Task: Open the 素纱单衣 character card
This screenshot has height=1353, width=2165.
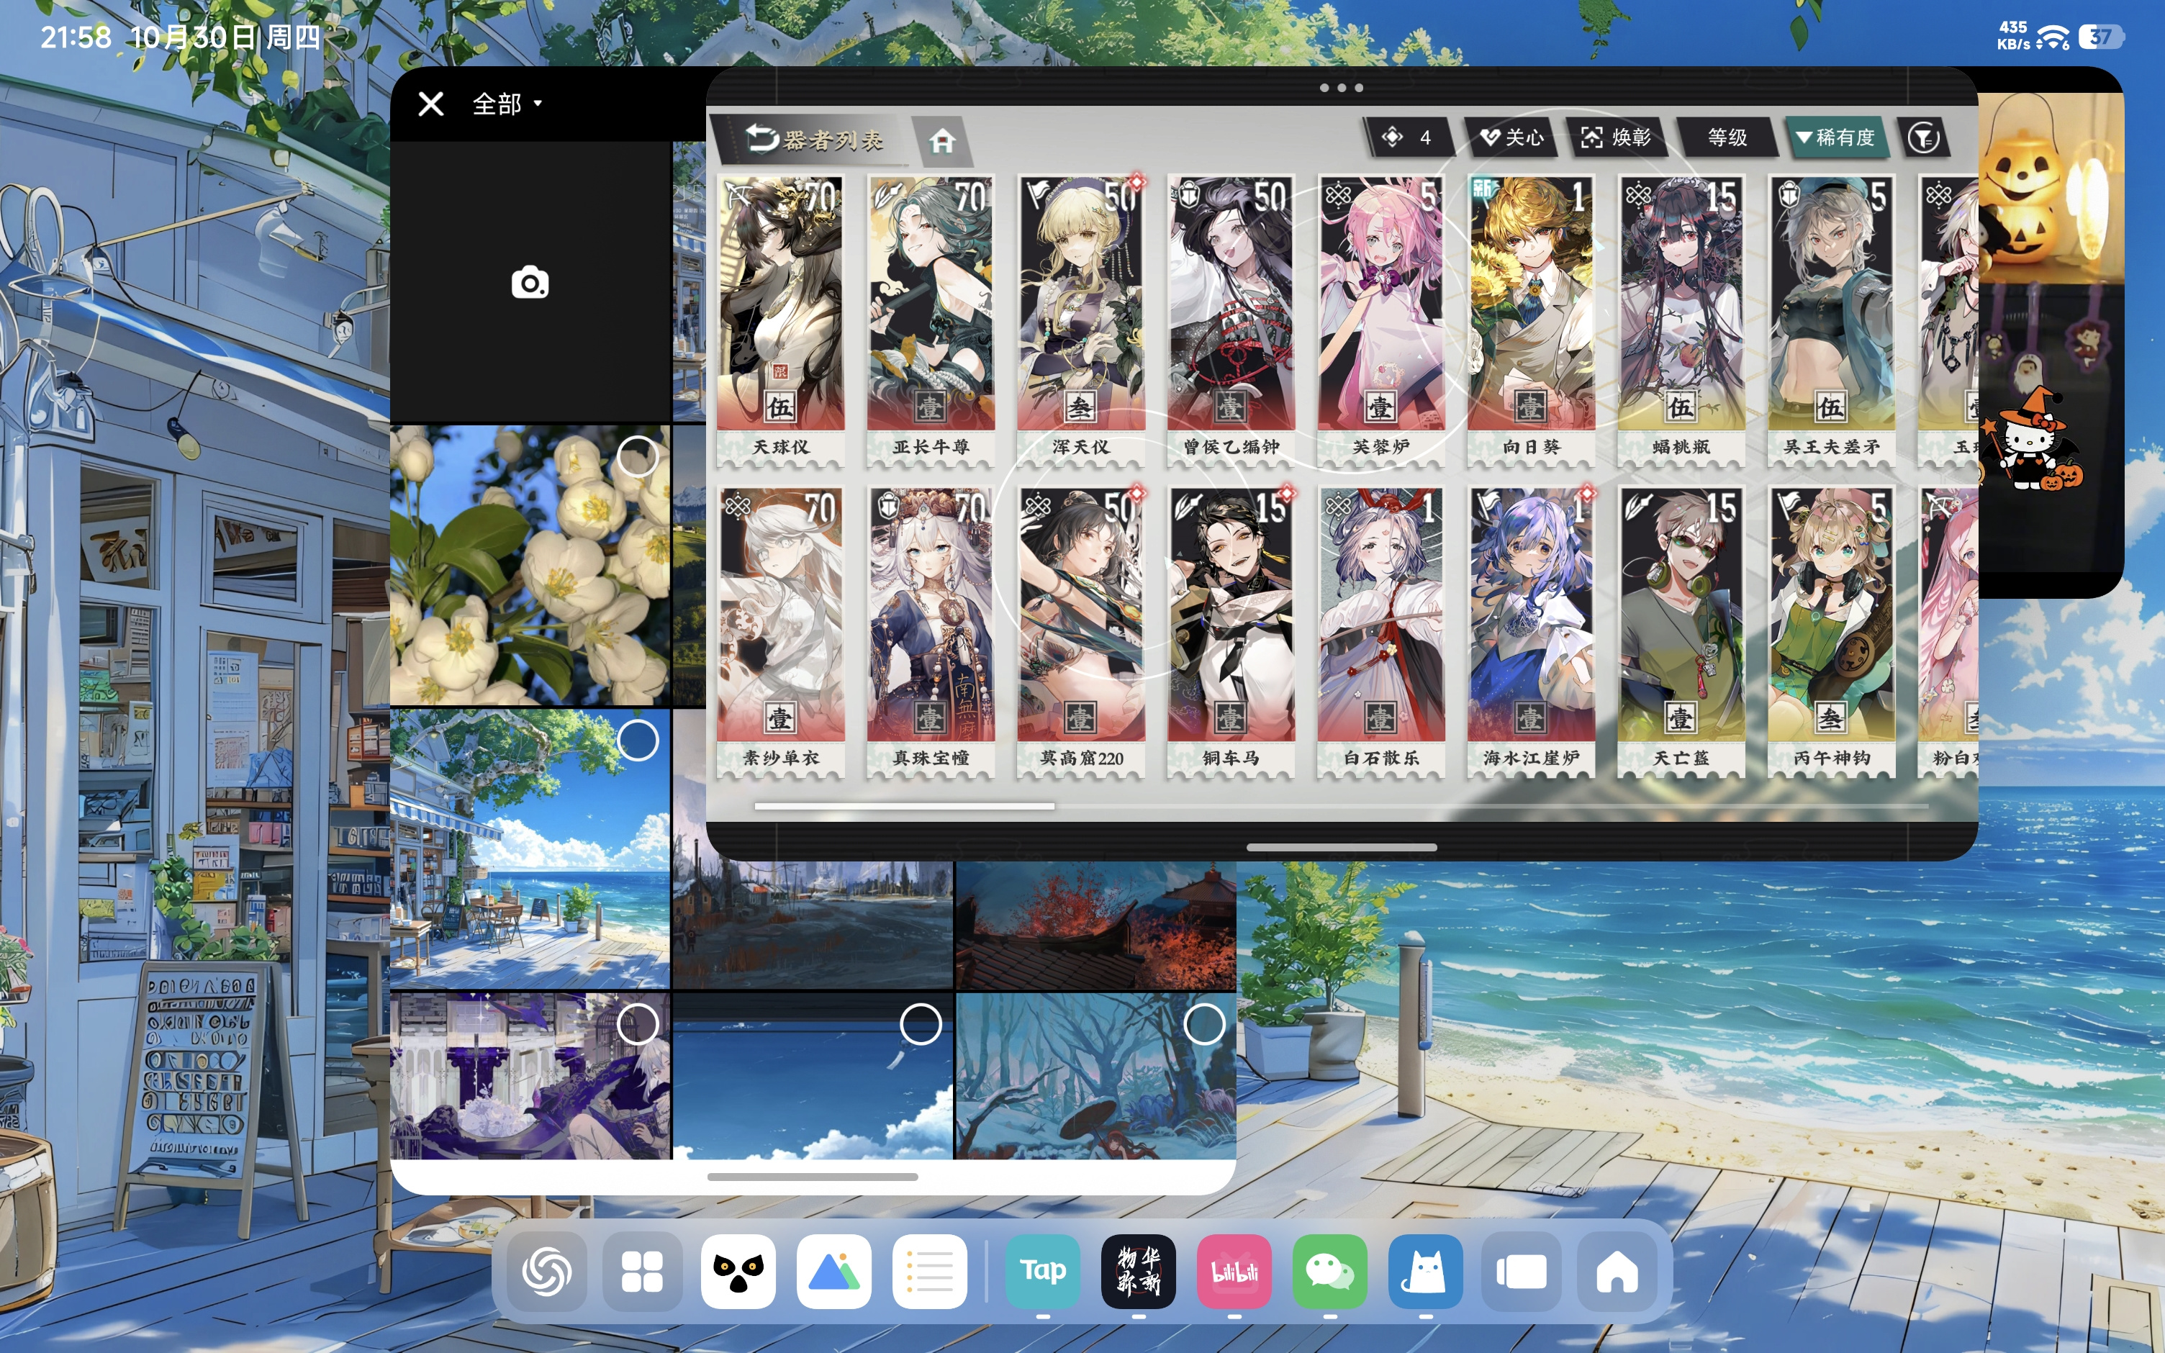Action: [780, 632]
